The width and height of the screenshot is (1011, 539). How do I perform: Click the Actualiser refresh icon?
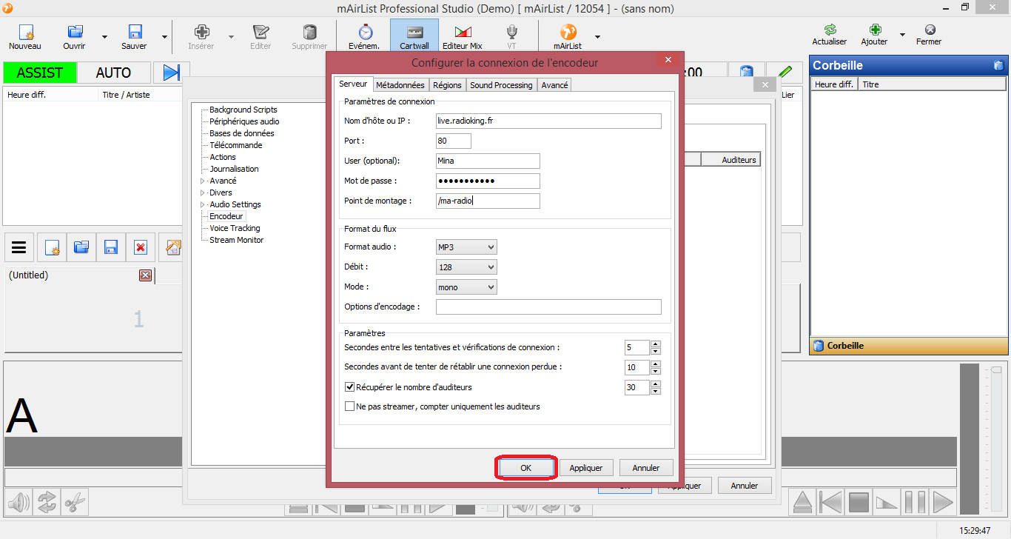coord(830,30)
